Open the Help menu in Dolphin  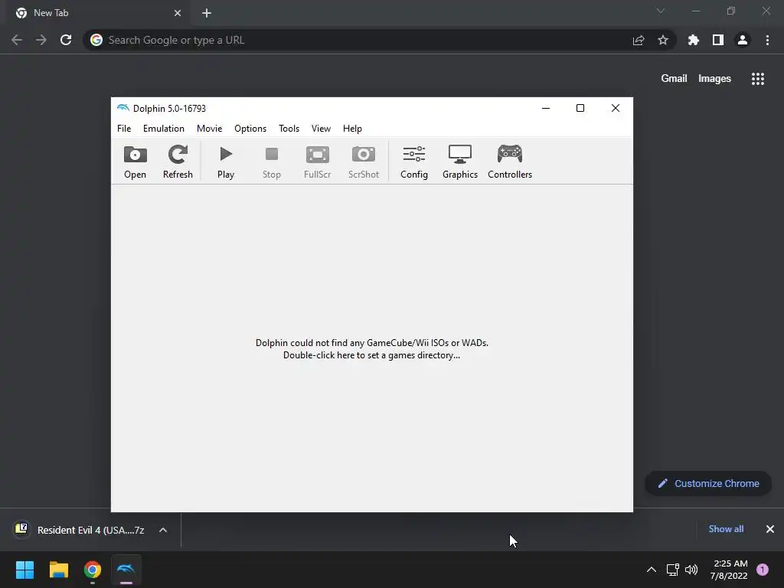click(352, 129)
